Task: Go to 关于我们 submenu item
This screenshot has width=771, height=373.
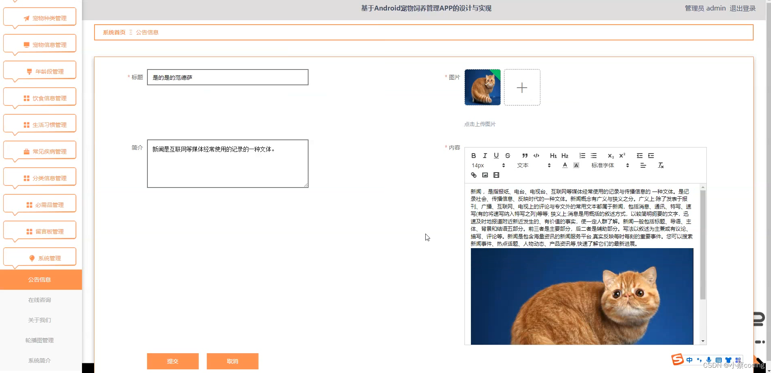Action: (41, 320)
